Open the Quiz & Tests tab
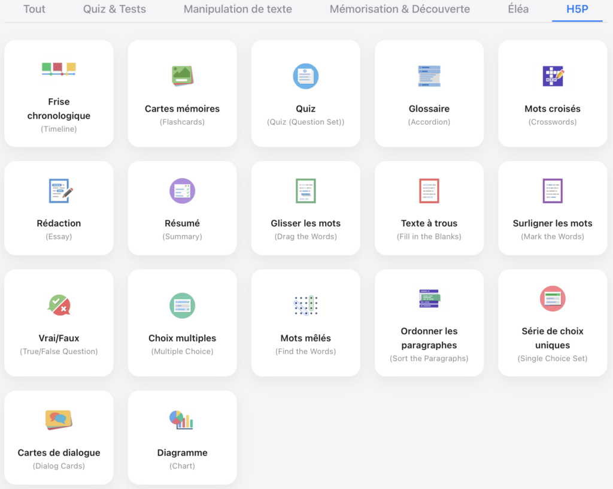The height and width of the screenshot is (489, 613). point(114,9)
